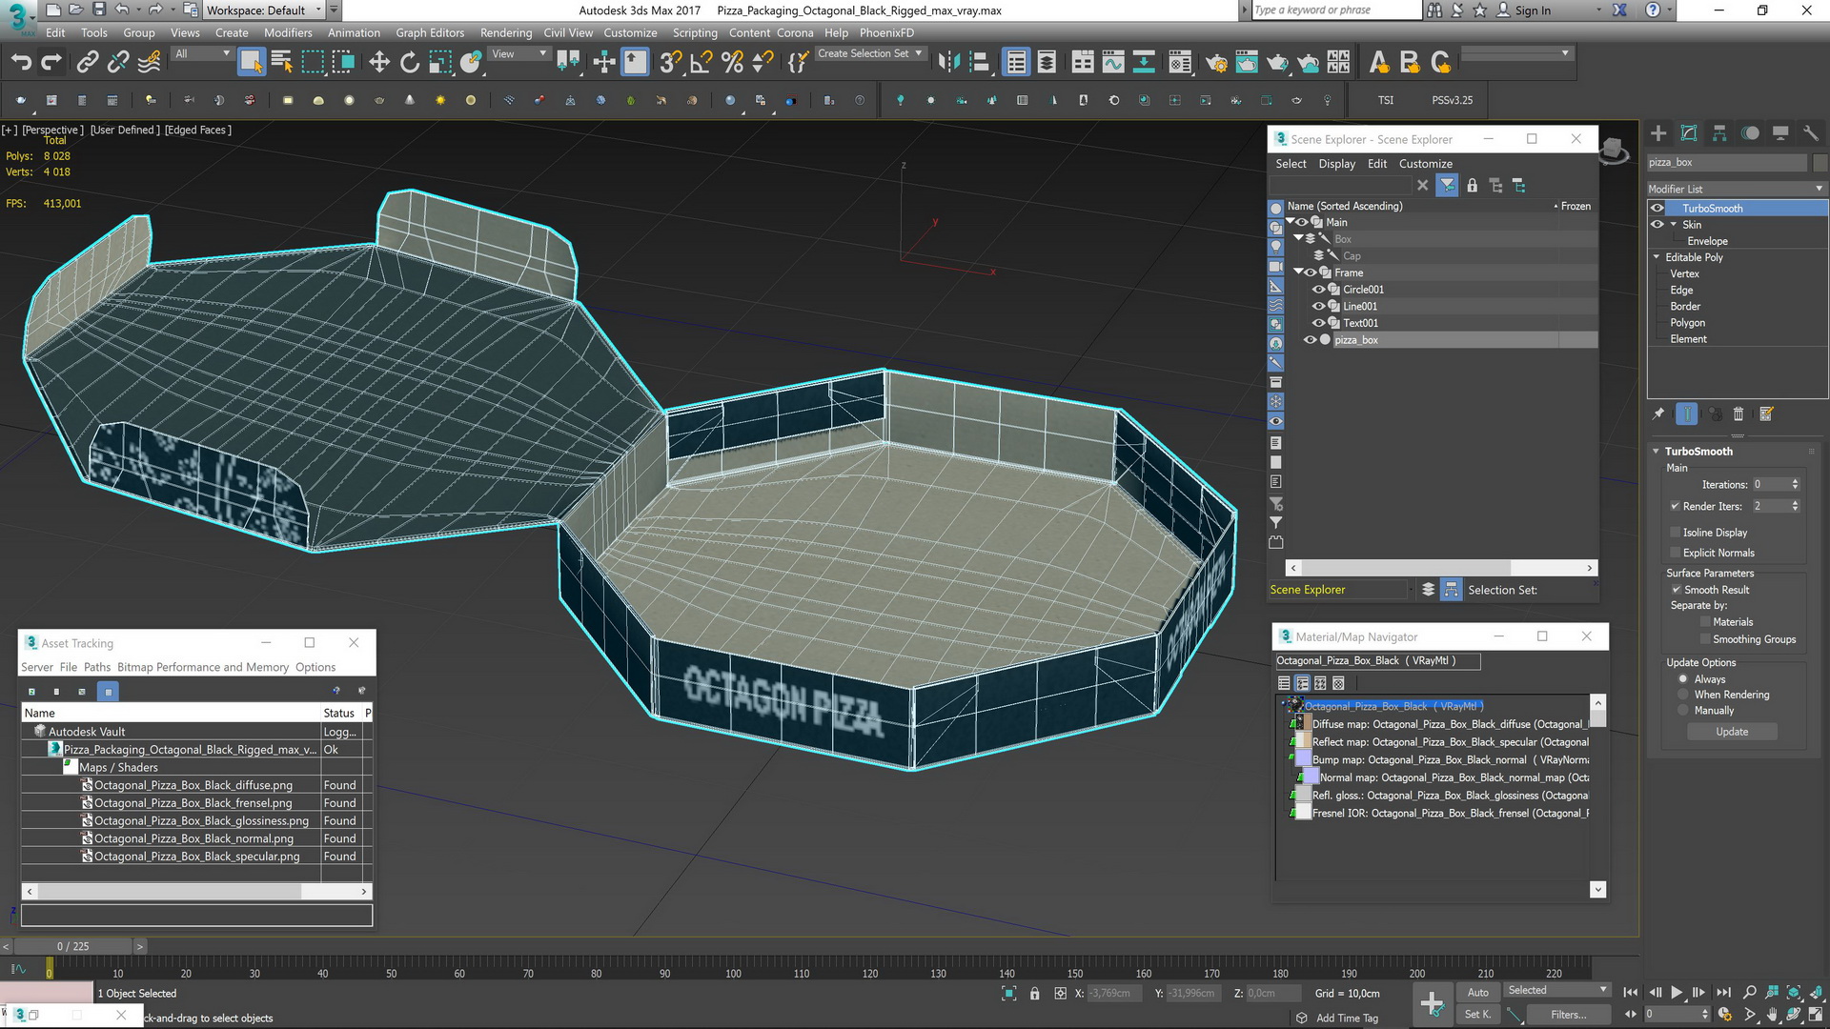Open Scene Explorer's Display menu
Screen dimensions: 1830x1029
1336,164
